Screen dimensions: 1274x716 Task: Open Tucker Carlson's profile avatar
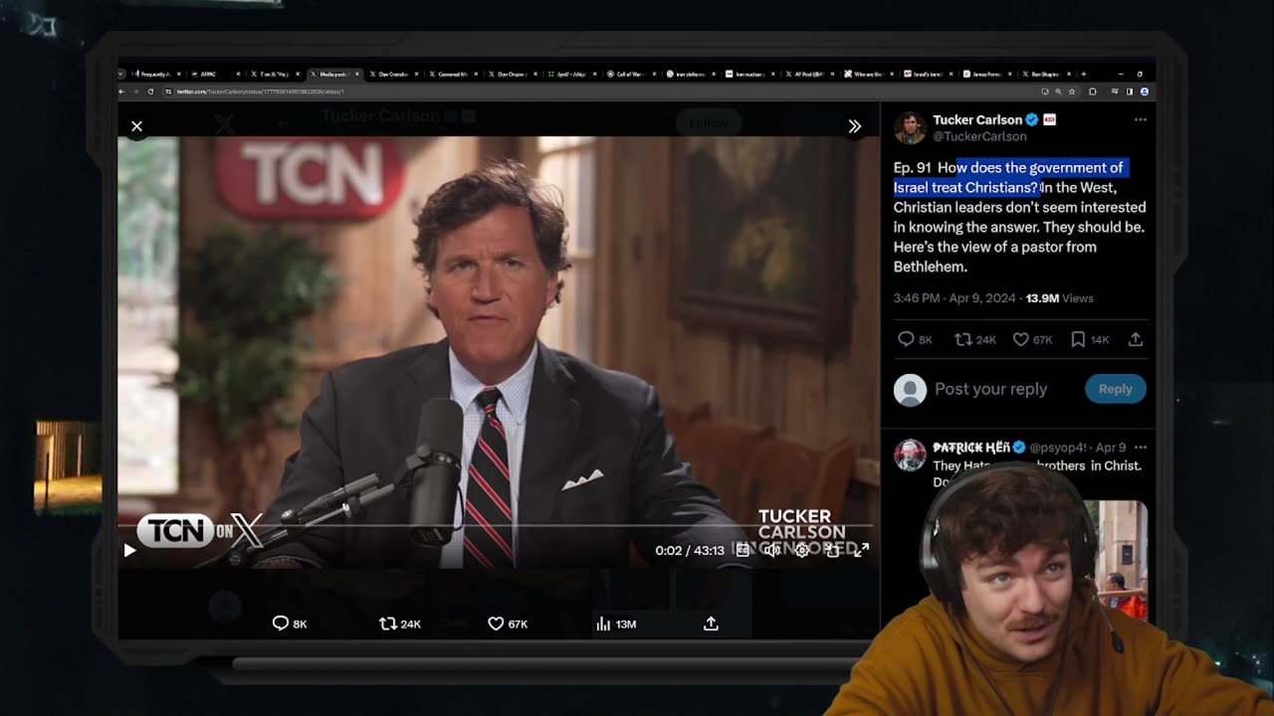click(x=910, y=127)
